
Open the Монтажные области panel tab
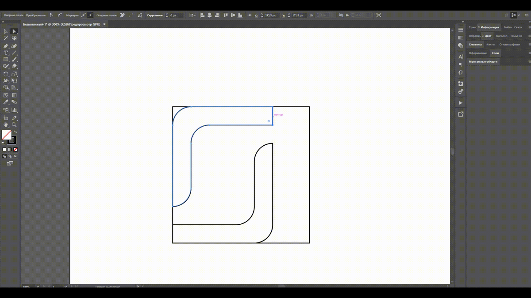click(x=483, y=62)
